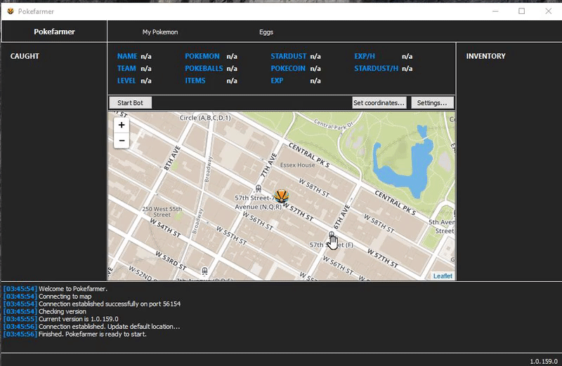Open the Eggs tab
This screenshot has height=366, width=562.
pyautogui.click(x=266, y=32)
